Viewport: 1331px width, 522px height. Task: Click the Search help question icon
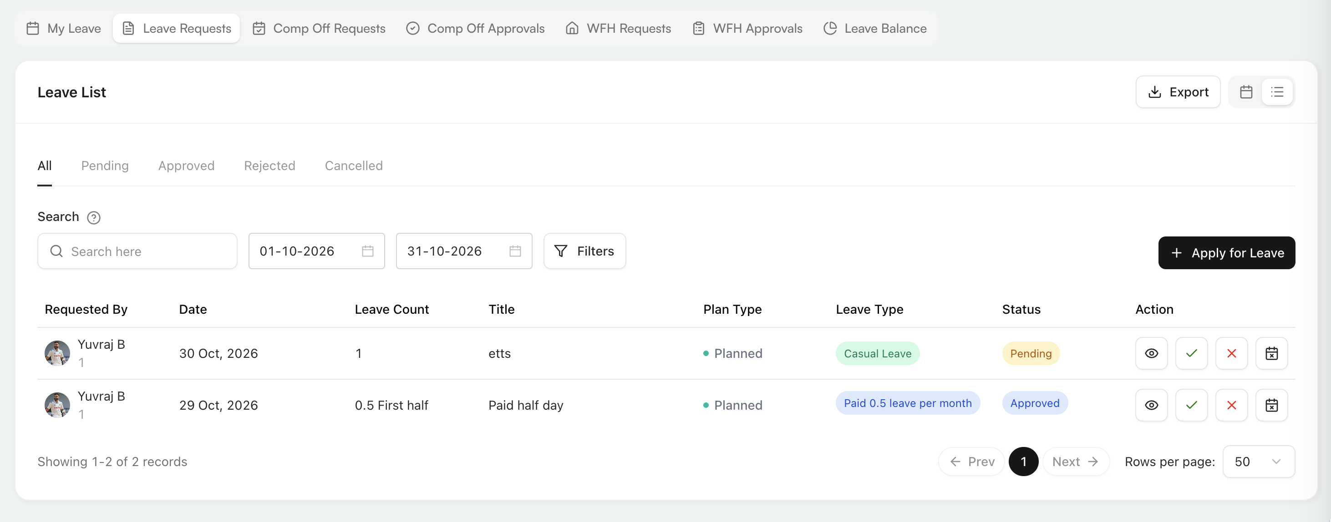click(x=93, y=217)
